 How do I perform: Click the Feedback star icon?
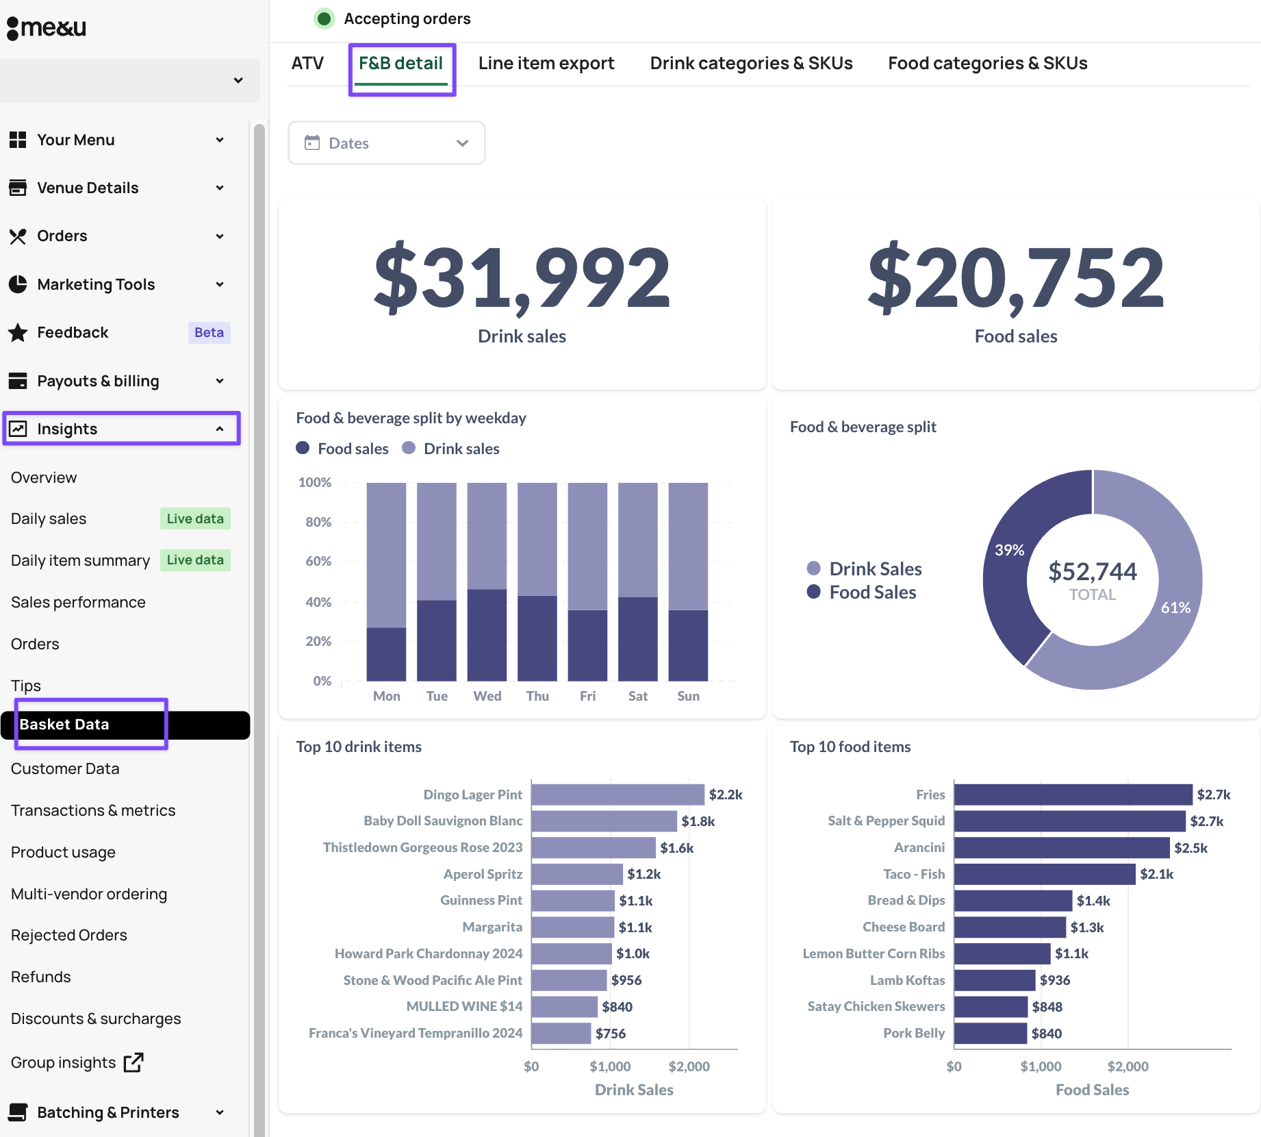[x=18, y=333]
